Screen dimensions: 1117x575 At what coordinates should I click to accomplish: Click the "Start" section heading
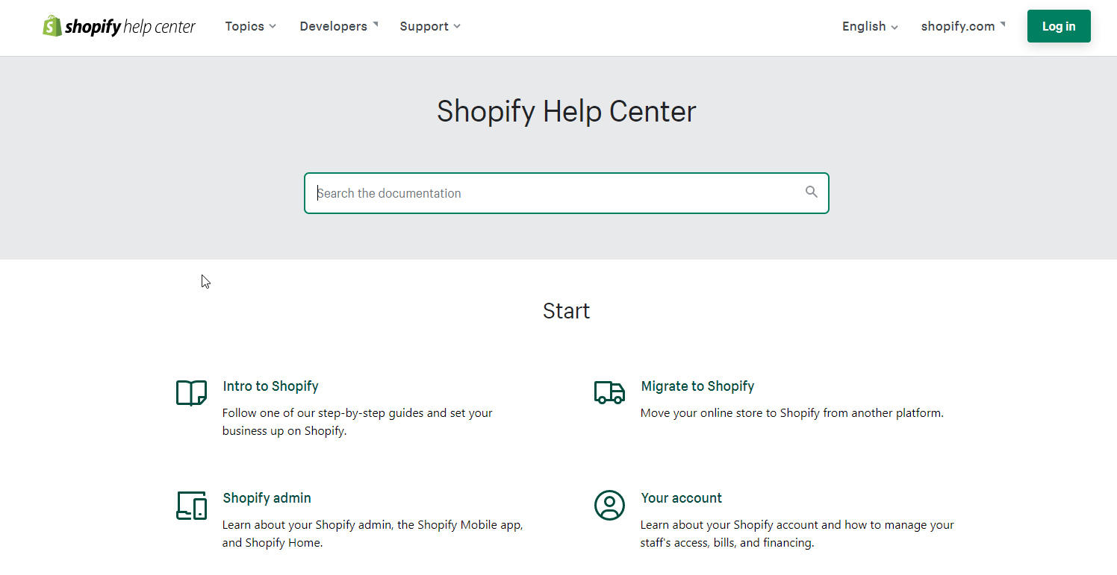pyautogui.click(x=566, y=311)
